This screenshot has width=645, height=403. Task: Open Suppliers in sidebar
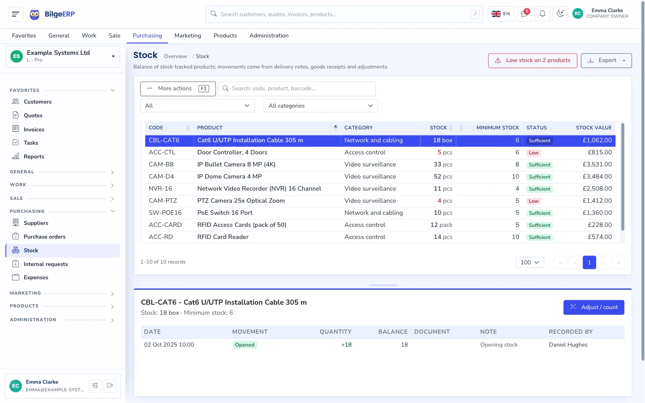pos(36,223)
